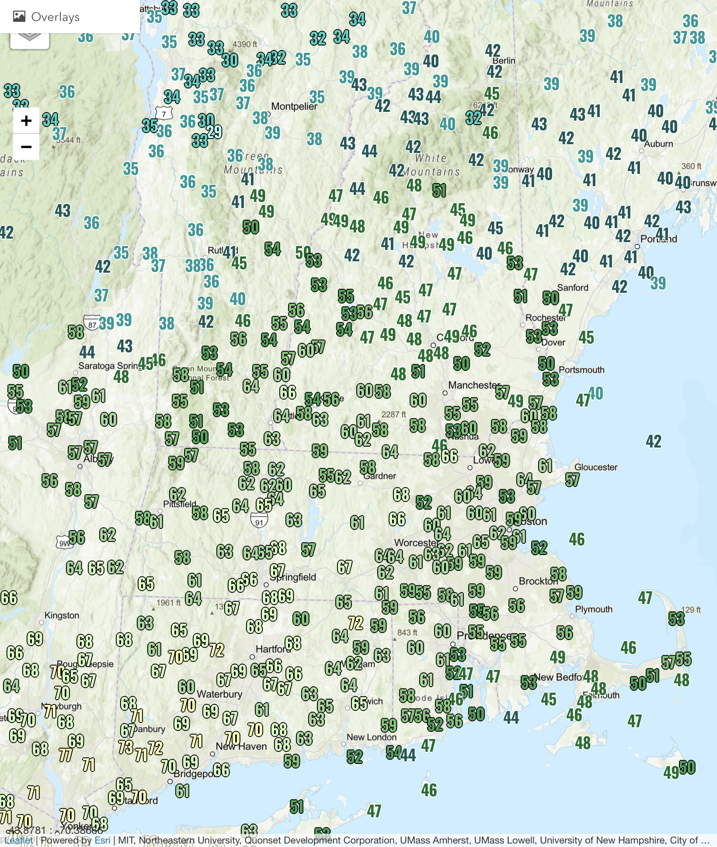Screen dimensions: 717x847
Task: Select the 29 degree station marker
Action: [x=214, y=132]
